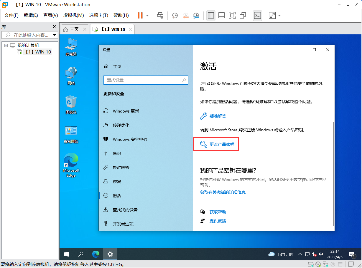This screenshot has width=362, height=268.
Task: Open the 查看(V) menu
Action: (51, 15)
